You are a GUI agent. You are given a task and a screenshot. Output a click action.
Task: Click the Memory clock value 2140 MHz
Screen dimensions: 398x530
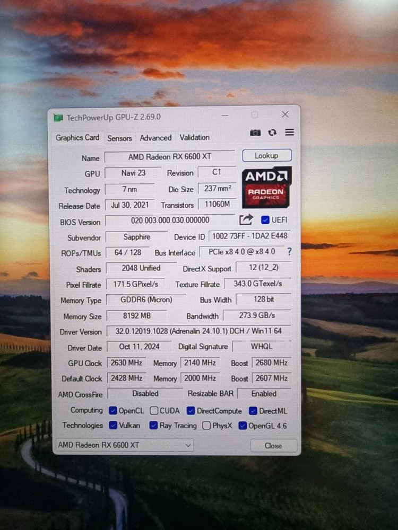[x=200, y=363]
